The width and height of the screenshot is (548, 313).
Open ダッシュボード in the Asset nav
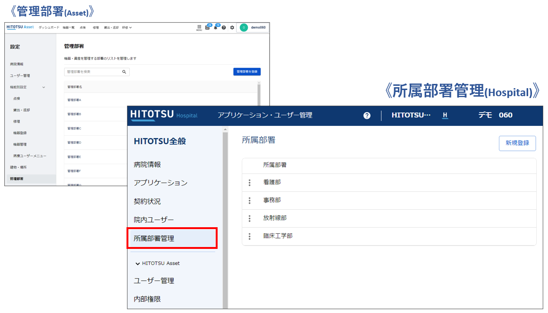tap(49, 27)
